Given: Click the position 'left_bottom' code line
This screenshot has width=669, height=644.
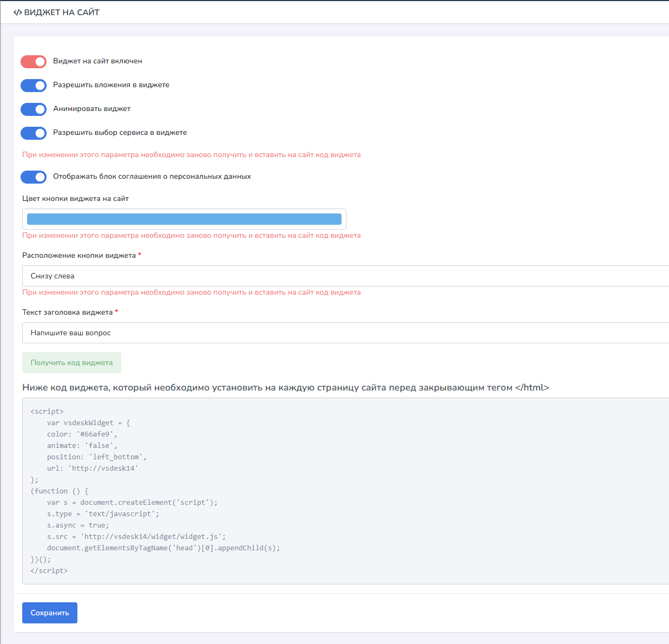Looking at the screenshot, I should click(96, 457).
